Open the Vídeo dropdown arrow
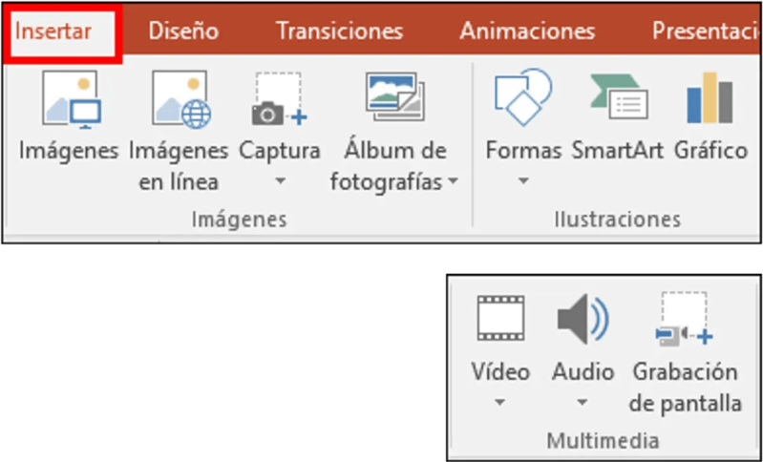Viewport: 763px width, 462px height. [x=499, y=403]
